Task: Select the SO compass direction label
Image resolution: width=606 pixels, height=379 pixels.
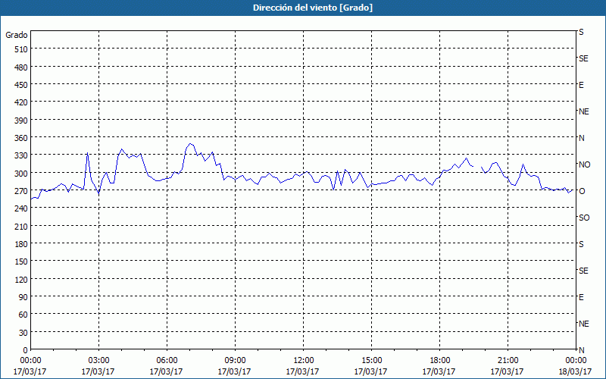Action: tap(584, 218)
